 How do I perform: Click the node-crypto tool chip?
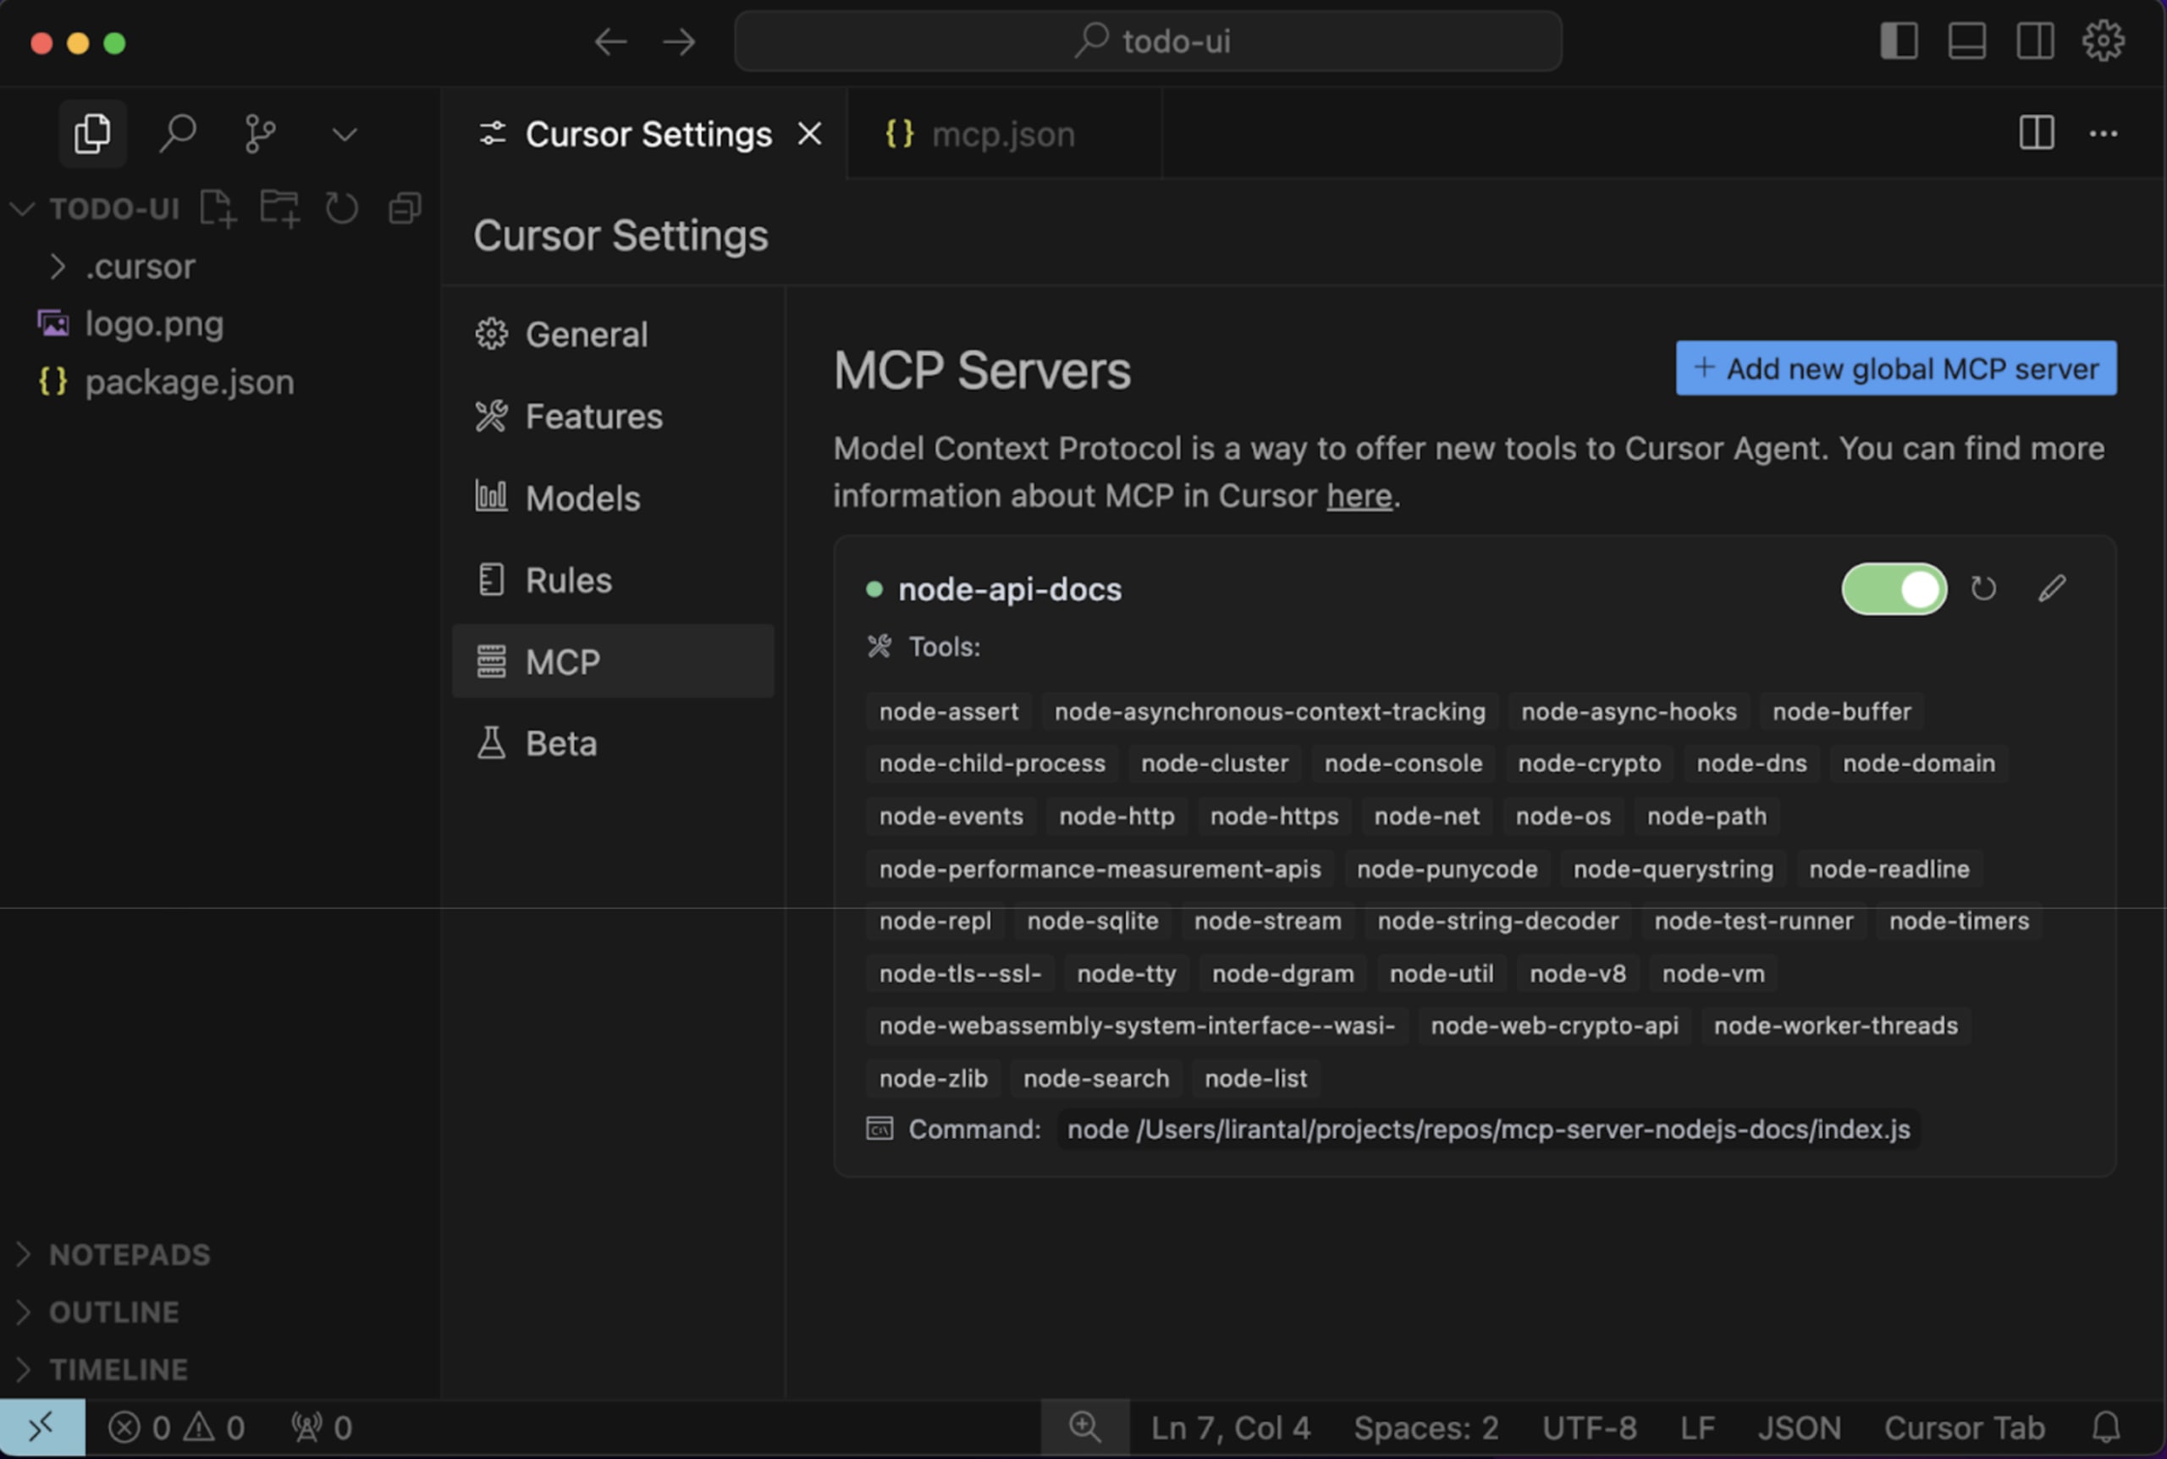[1590, 763]
